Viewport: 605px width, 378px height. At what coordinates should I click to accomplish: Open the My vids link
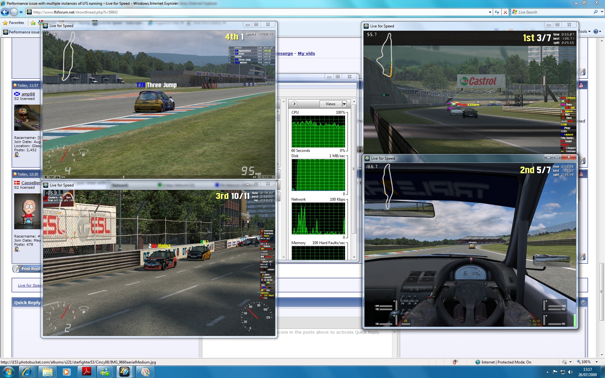point(306,54)
